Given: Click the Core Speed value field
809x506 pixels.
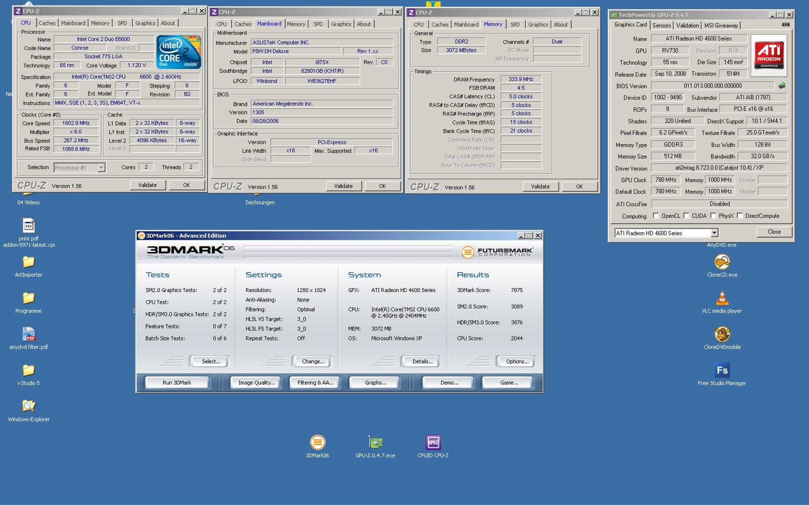Looking at the screenshot, I should pos(76,123).
